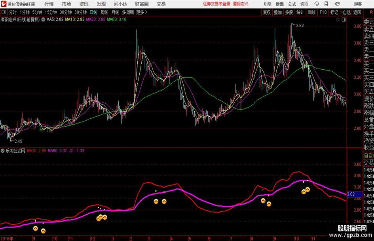Open the main chart indicator dropdown arrow
374x241 pixels.
[x=43, y=19]
